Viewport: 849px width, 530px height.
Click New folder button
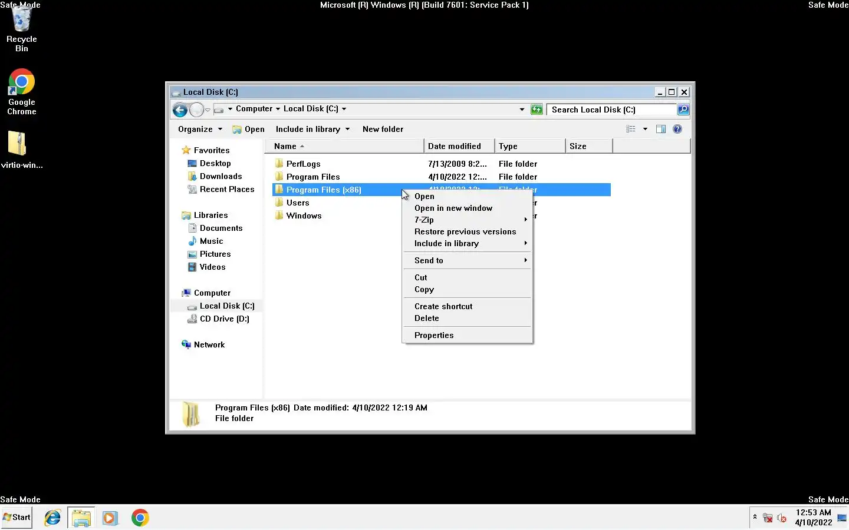pos(383,129)
